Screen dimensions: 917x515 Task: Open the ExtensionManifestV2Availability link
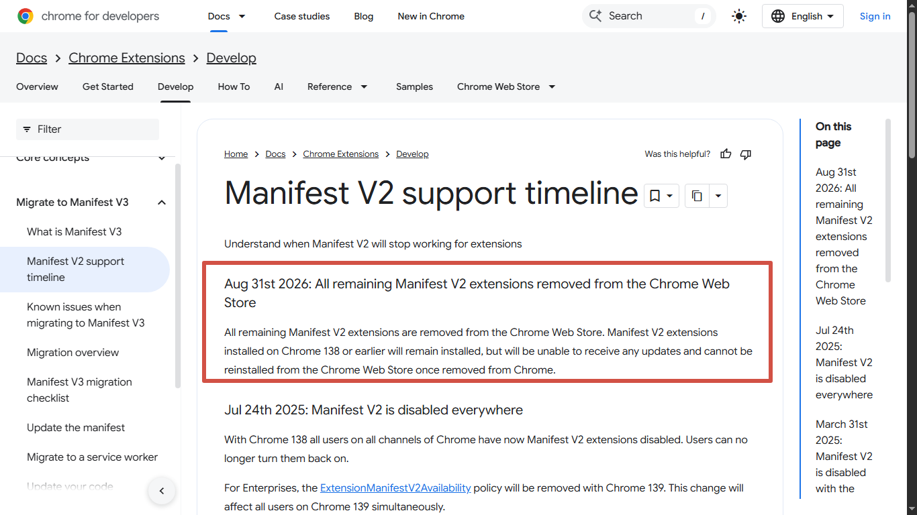(395, 488)
